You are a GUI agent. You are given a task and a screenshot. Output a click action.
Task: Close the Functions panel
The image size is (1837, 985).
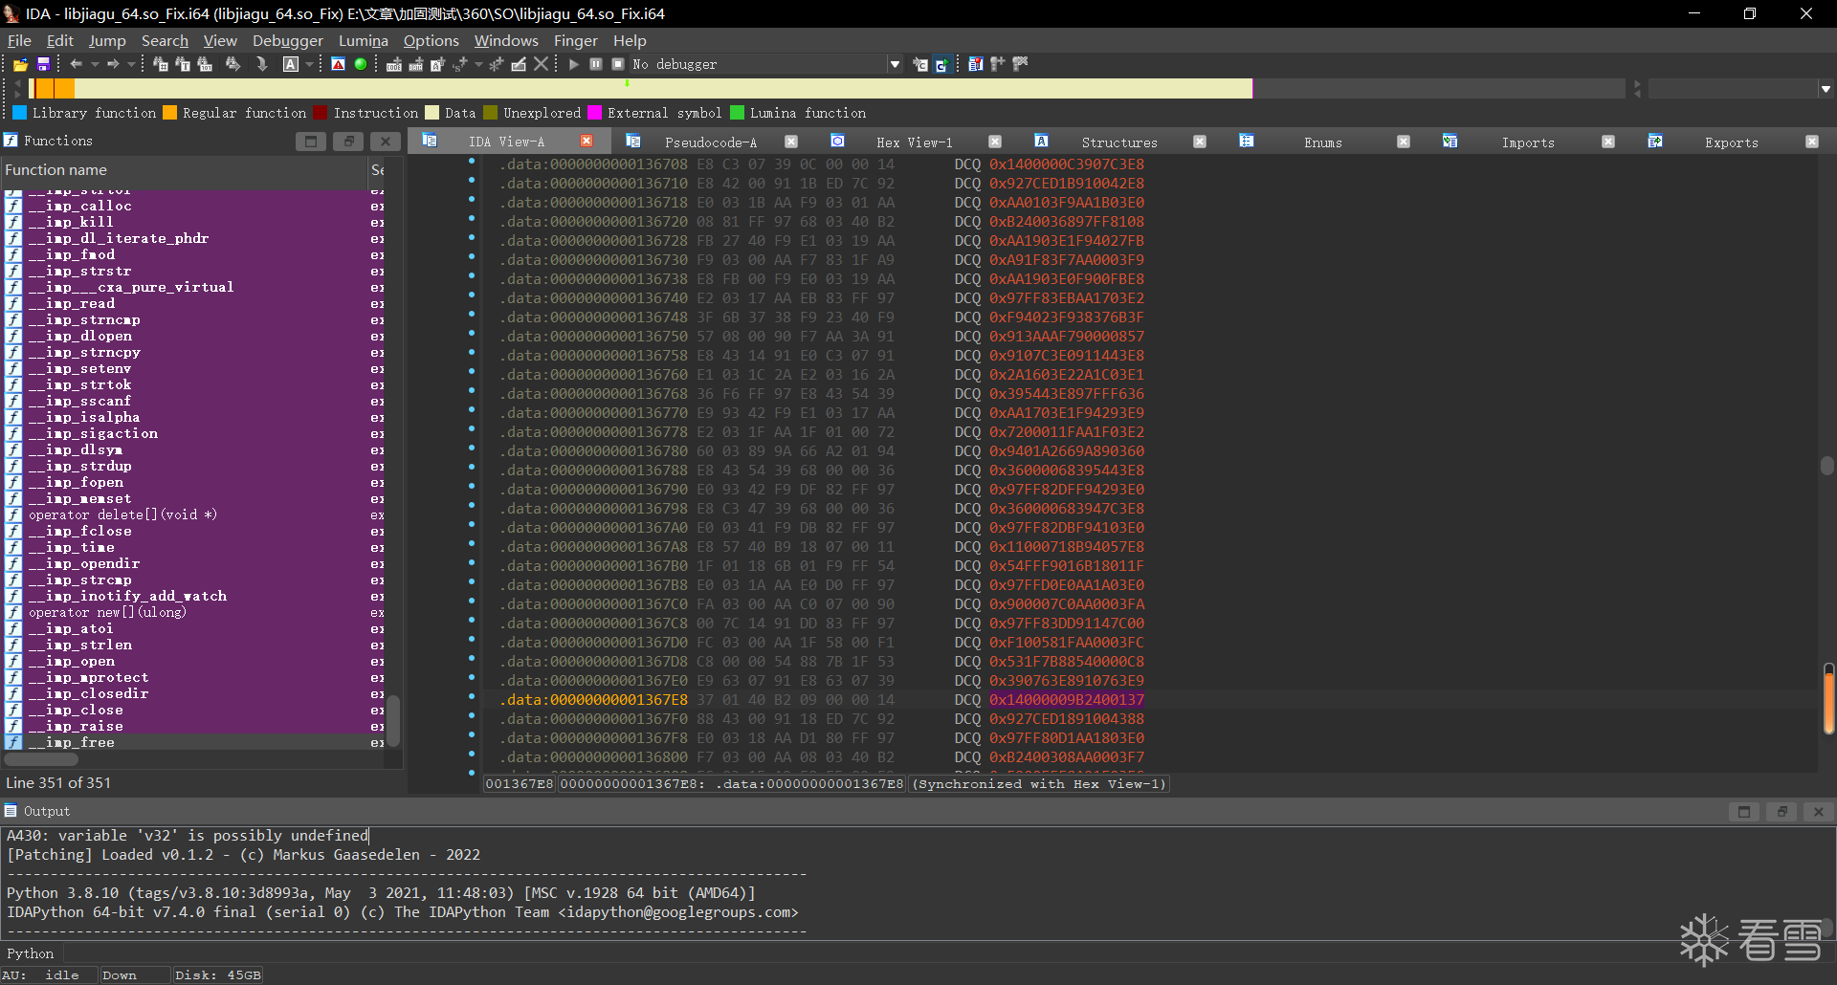point(385,142)
